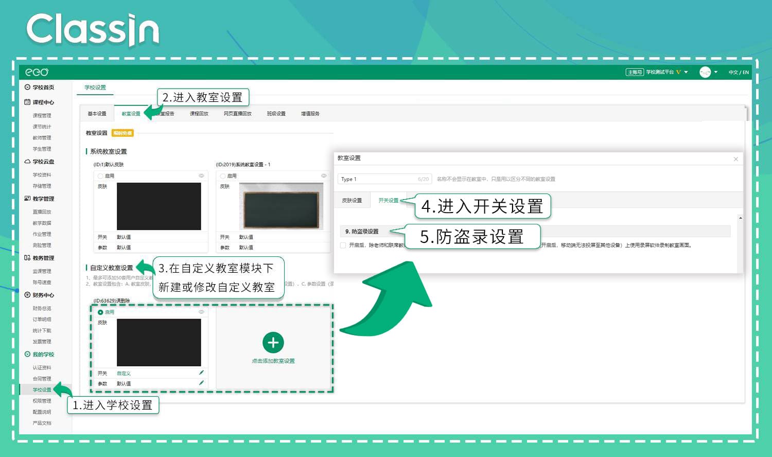Open 权限管理 in sidebar
Image resolution: width=772 pixels, height=457 pixels.
tap(42, 401)
